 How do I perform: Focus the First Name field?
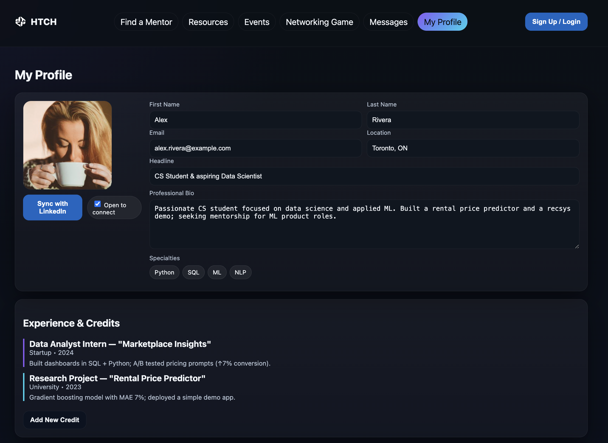click(x=255, y=120)
